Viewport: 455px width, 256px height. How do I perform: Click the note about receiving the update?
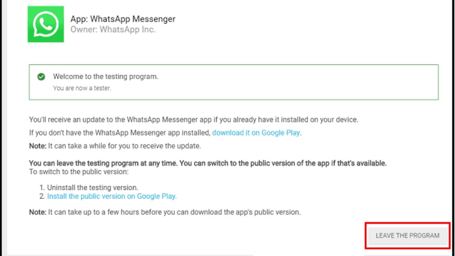115,146
